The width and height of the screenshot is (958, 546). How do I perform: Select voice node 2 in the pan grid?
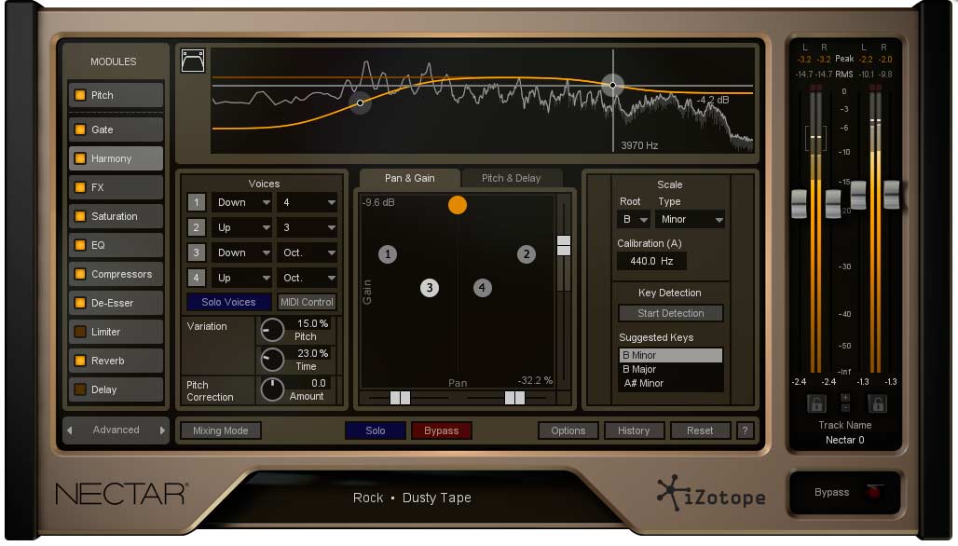(x=526, y=254)
